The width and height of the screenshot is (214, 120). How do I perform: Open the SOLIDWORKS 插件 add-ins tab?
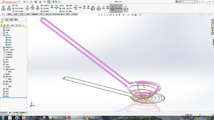(x=58, y=14)
